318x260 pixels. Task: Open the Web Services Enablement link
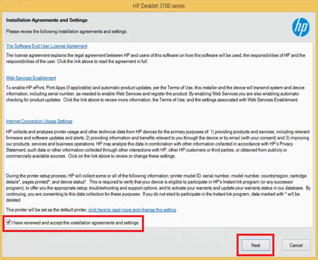pyautogui.click(x=31, y=78)
